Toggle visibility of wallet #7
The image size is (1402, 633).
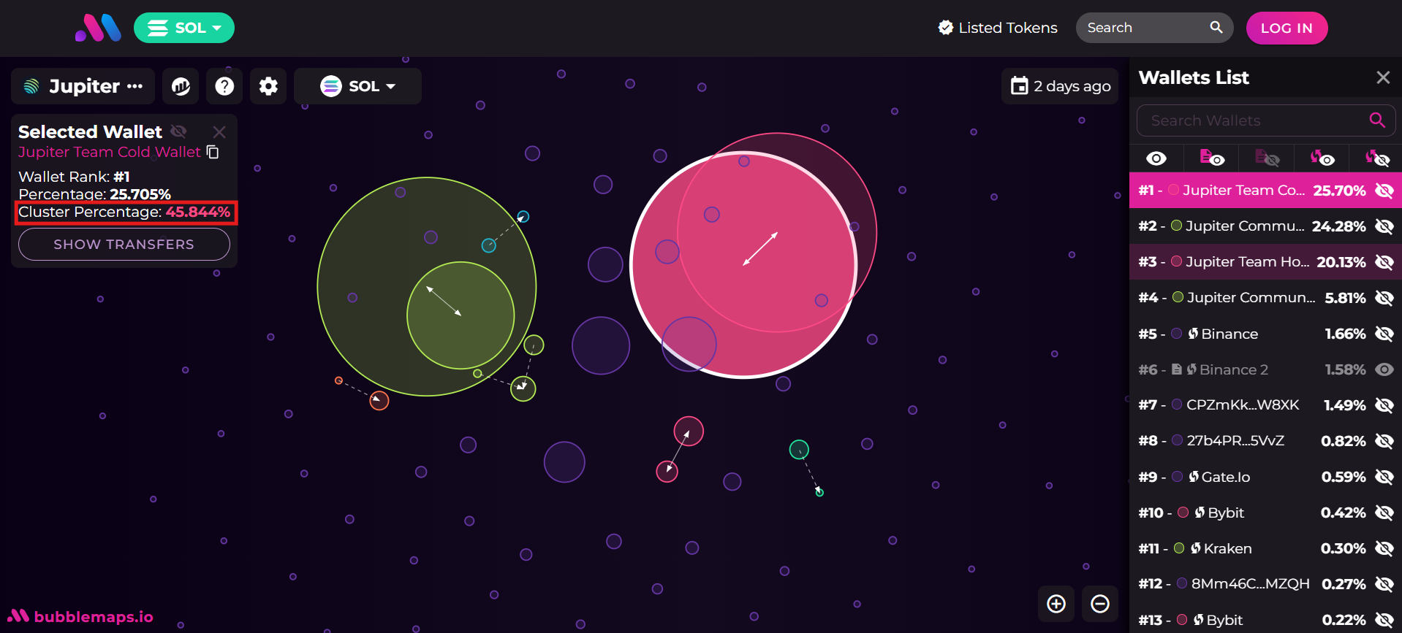point(1384,405)
